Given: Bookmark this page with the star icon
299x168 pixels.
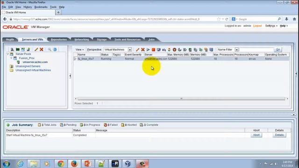Looking at the screenshot, I should (219, 19).
